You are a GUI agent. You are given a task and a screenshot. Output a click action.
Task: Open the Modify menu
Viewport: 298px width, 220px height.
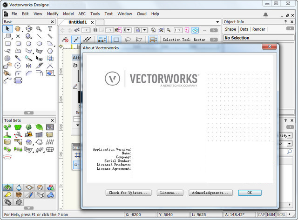(x=53, y=14)
